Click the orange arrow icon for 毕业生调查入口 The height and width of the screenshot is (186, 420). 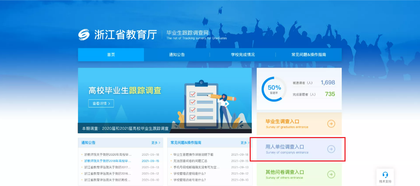(x=331, y=124)
